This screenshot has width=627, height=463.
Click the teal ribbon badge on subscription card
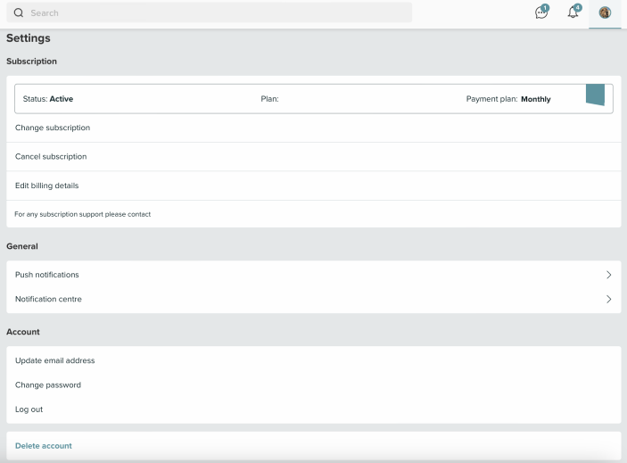pyautogui.click(x=595, y=95)
